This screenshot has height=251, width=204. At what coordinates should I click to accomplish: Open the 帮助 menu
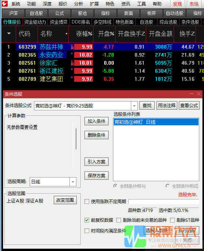click(157, 4)
